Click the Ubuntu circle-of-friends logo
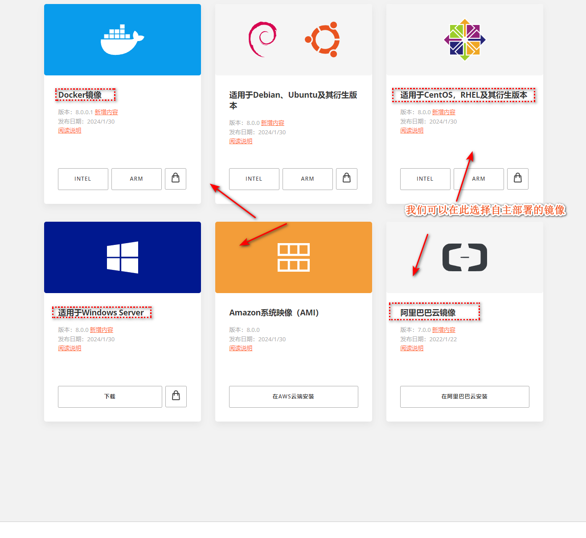 coord(322,39)
